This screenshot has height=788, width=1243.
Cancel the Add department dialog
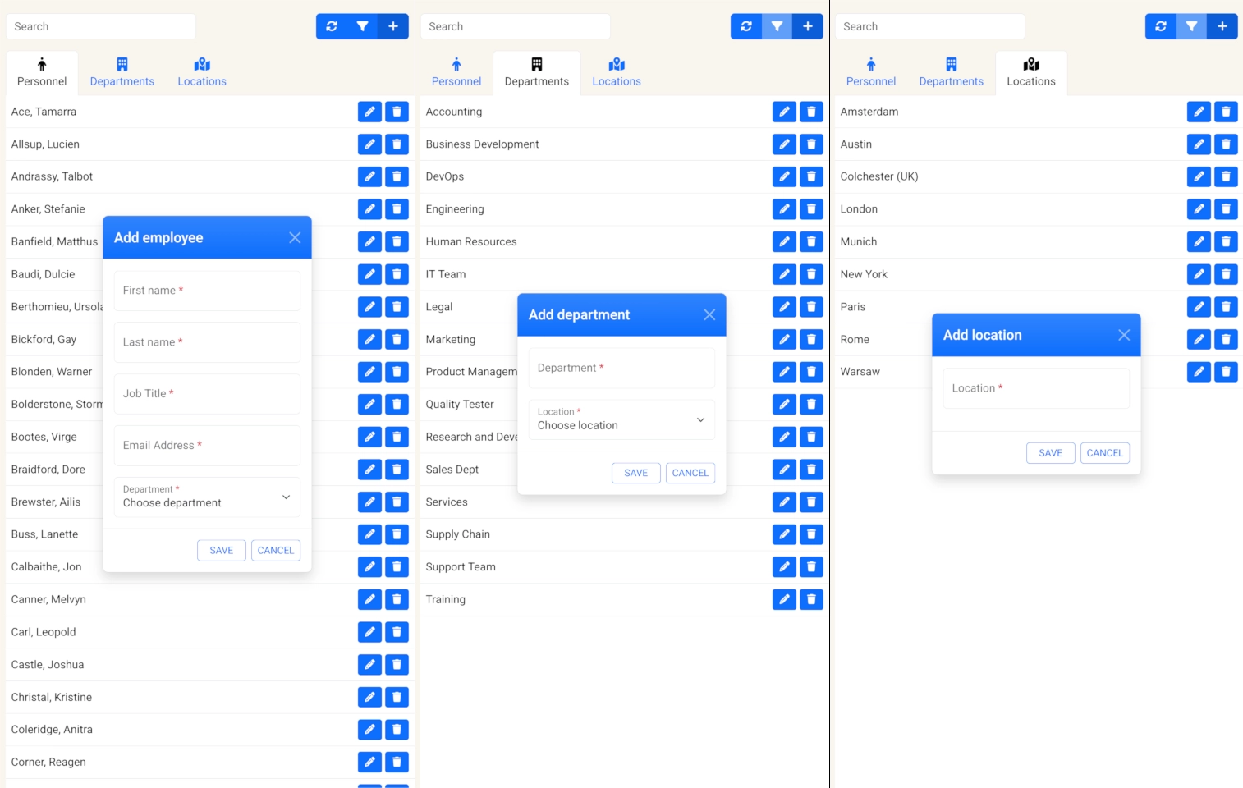[x=690, y=473]
